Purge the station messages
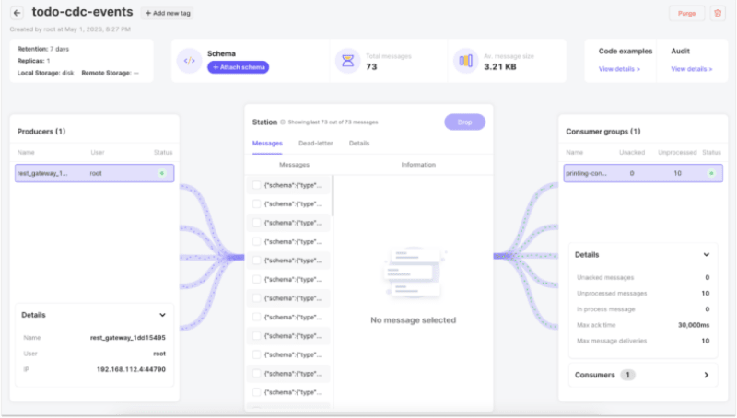 tap(686, 13)
